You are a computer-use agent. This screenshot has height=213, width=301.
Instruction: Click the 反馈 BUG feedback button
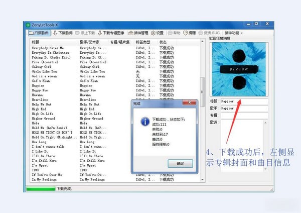pyautogui.click(x=209, y=33)
